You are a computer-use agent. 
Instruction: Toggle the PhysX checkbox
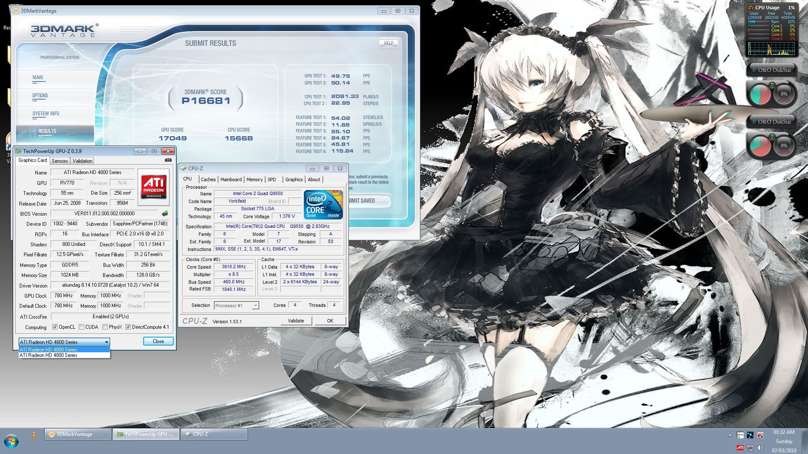coord(105,327)
